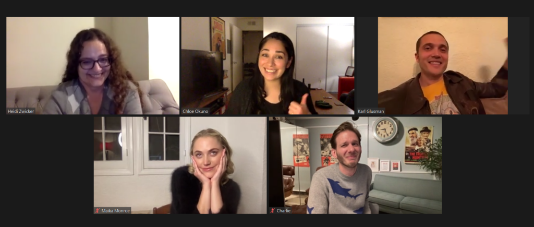Click the muted microphone icon beside Maika Monroe
The height and width of the screenshot is (227, 534).
coord(98,211)
